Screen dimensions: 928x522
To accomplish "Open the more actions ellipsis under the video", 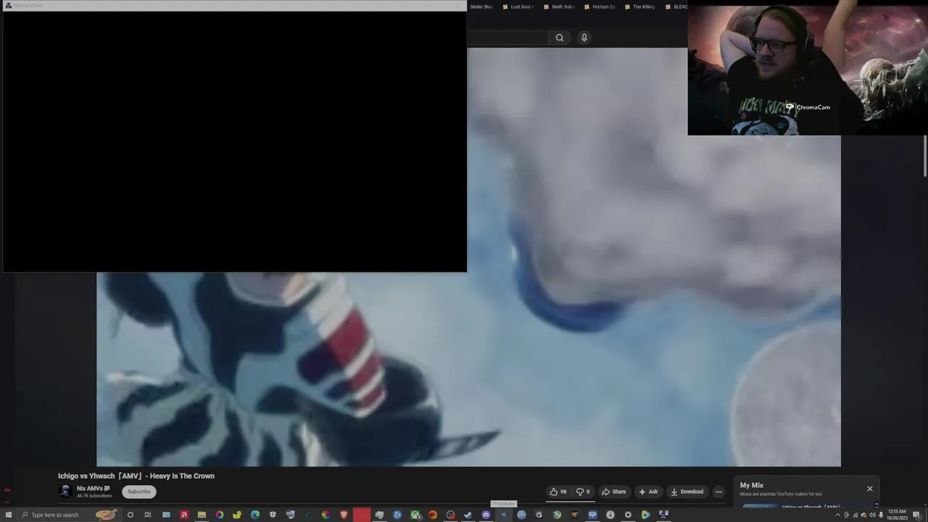I will [718, 492].
